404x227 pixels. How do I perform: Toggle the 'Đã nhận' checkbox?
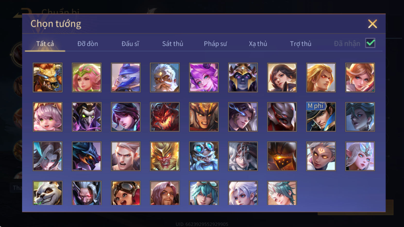click(370, 43)
